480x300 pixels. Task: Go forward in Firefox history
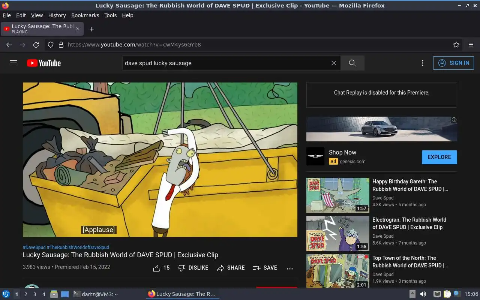(x=22, y=45)
